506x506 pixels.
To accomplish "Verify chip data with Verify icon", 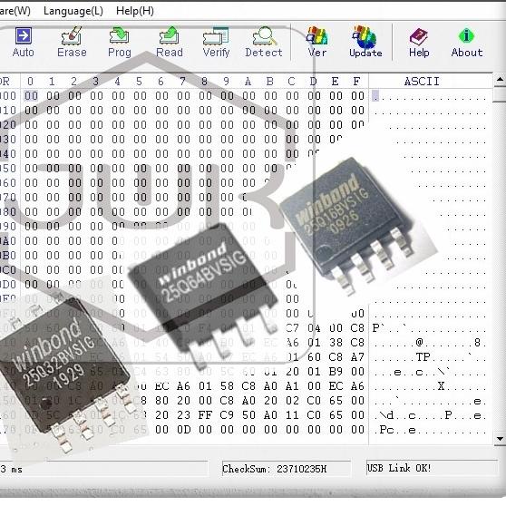I will 216,43.
